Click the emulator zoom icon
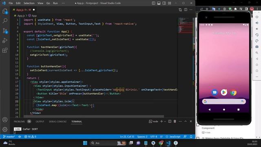The width and height of the screenshot is (261, 147). pos(257,53)
